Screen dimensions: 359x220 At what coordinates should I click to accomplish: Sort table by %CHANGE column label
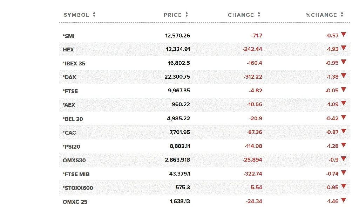(321, 15)
